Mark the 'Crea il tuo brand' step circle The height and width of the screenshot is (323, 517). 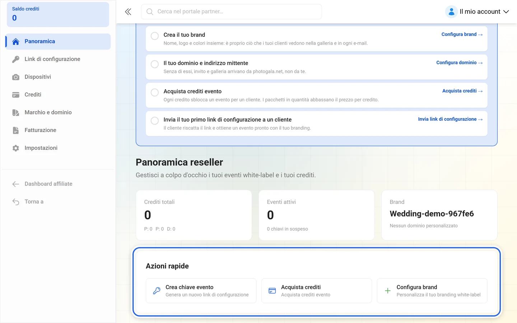(155, 36)
